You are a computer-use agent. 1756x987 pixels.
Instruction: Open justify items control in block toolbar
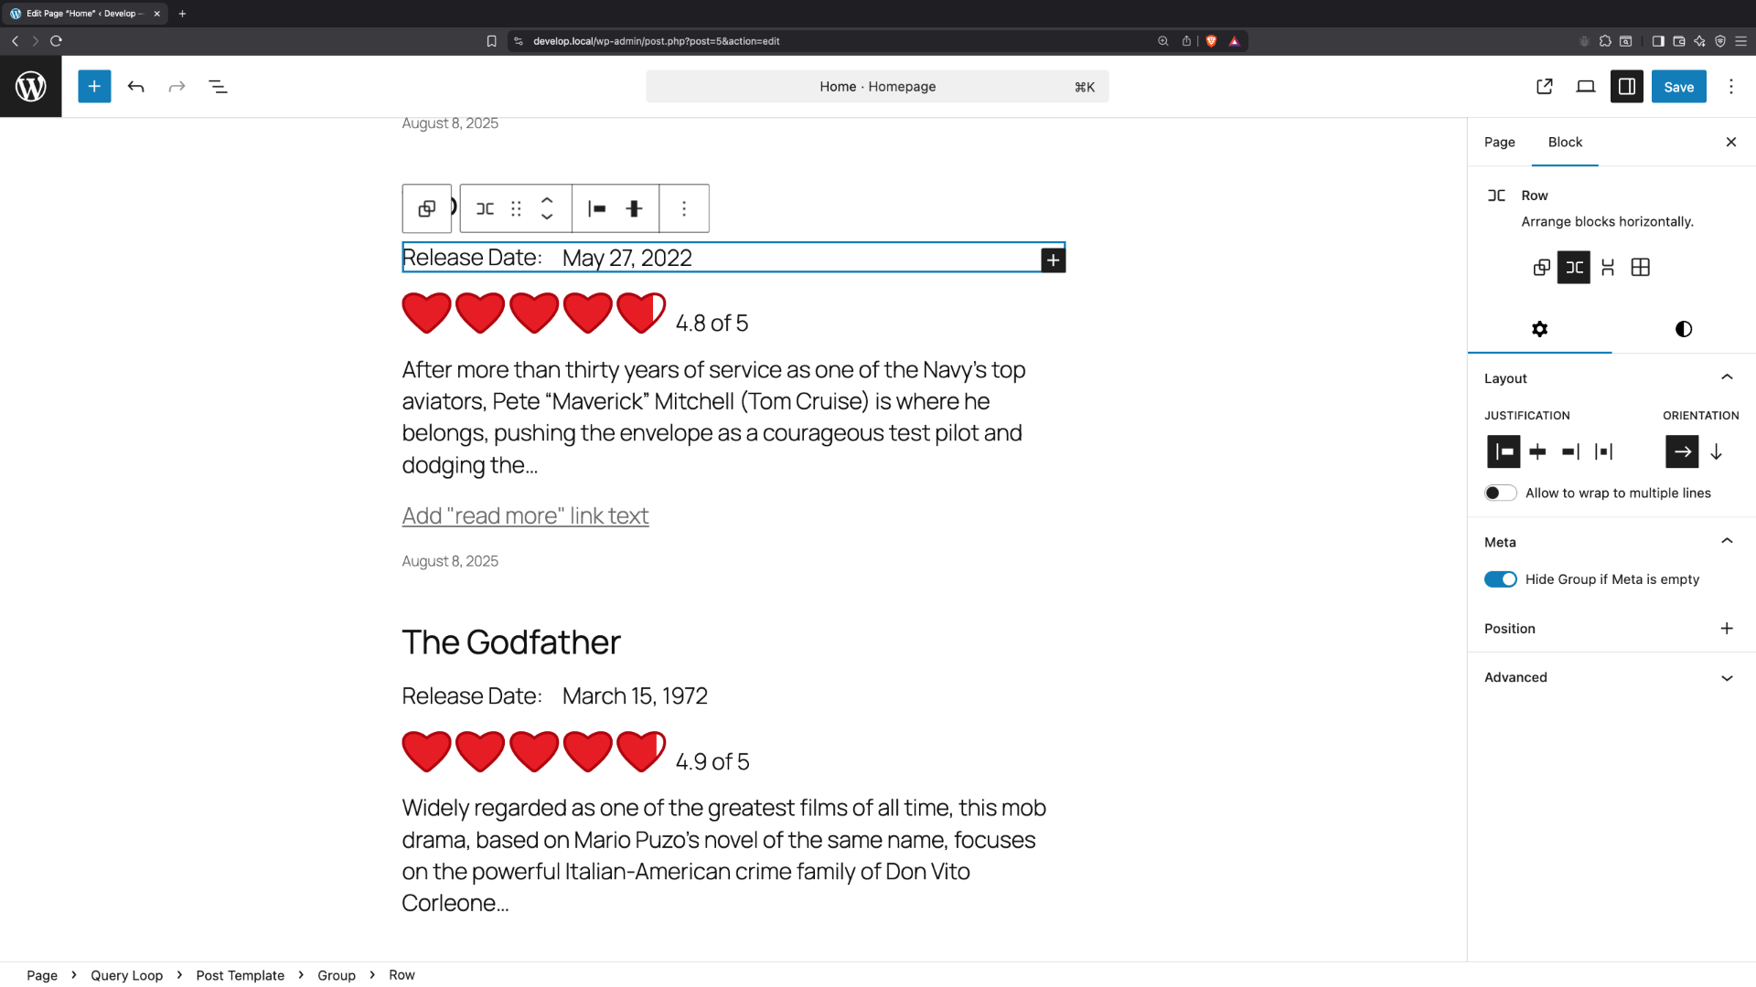coord(596,208)
